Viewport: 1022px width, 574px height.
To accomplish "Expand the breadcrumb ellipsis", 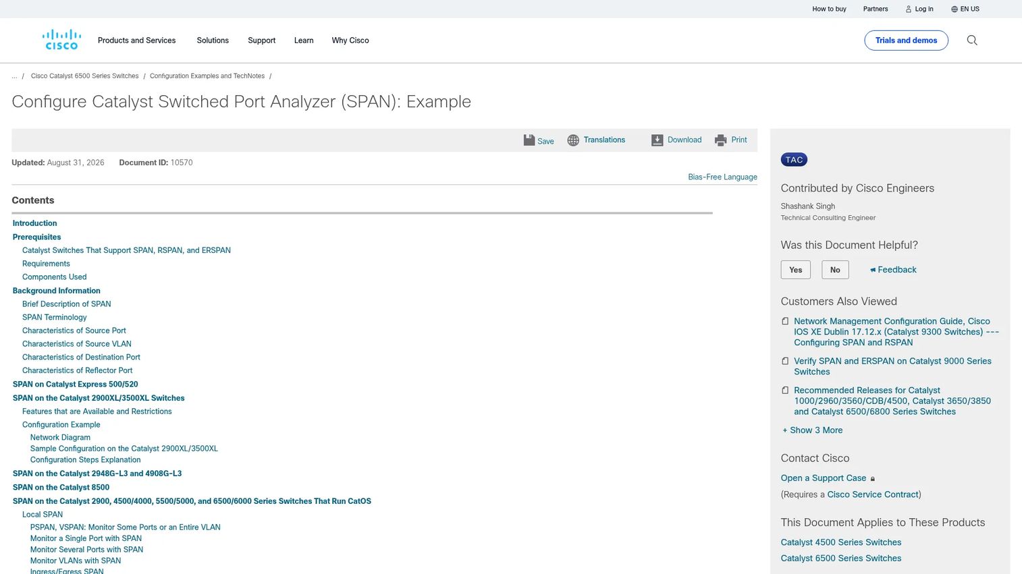I will (14, 76).
